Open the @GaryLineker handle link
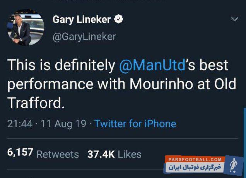Screen dimensions: 246x178 click(84, 37)
